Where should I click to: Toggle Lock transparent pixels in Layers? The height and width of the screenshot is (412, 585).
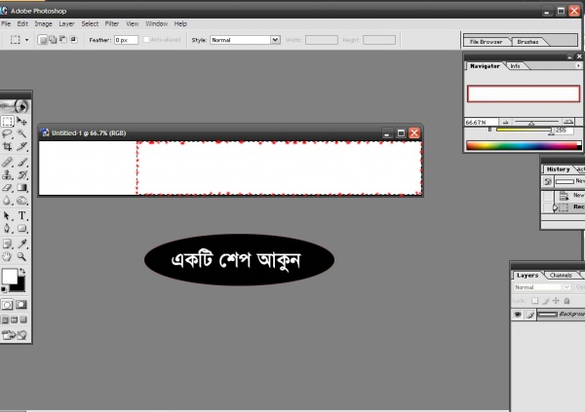(535, 301)
